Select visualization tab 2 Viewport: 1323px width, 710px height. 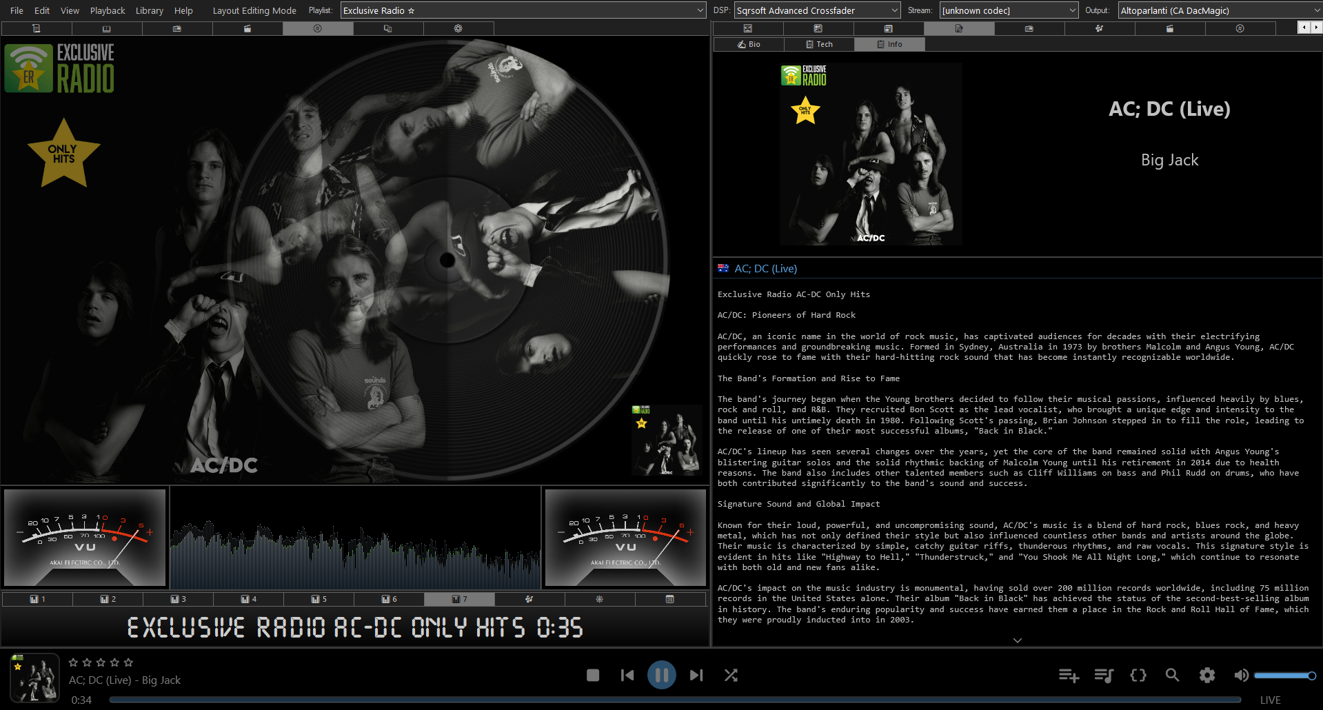pos(108,599)
